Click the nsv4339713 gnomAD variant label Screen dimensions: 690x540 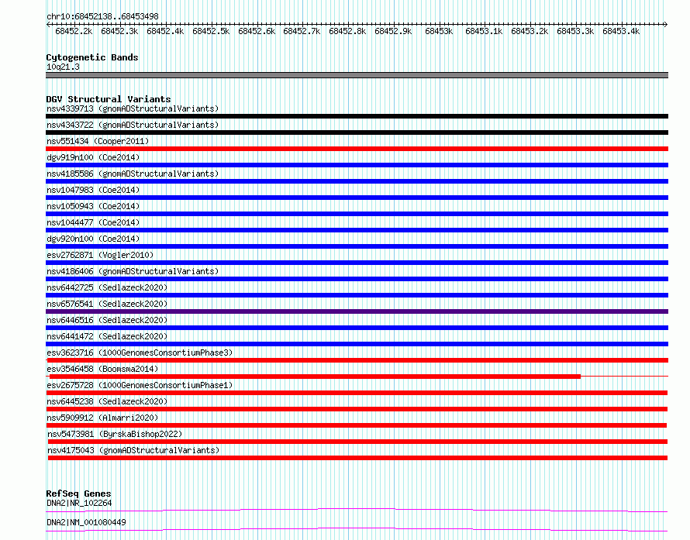click(133, 108)
